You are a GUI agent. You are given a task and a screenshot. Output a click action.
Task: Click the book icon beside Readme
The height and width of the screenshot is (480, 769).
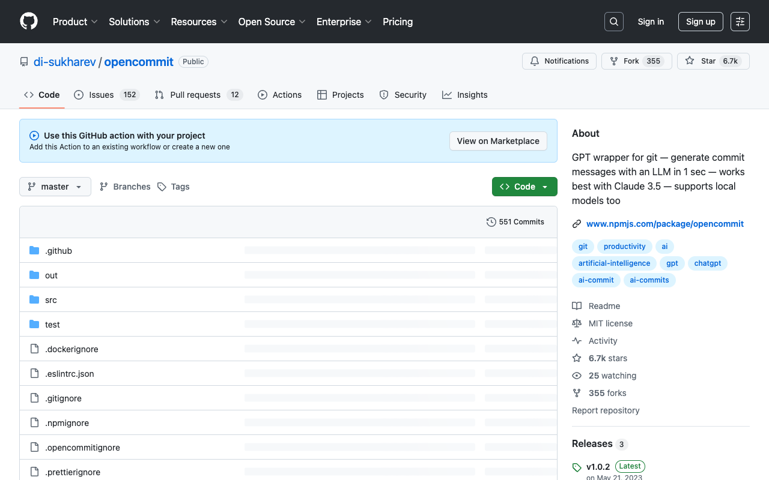[x=577, y=306]
